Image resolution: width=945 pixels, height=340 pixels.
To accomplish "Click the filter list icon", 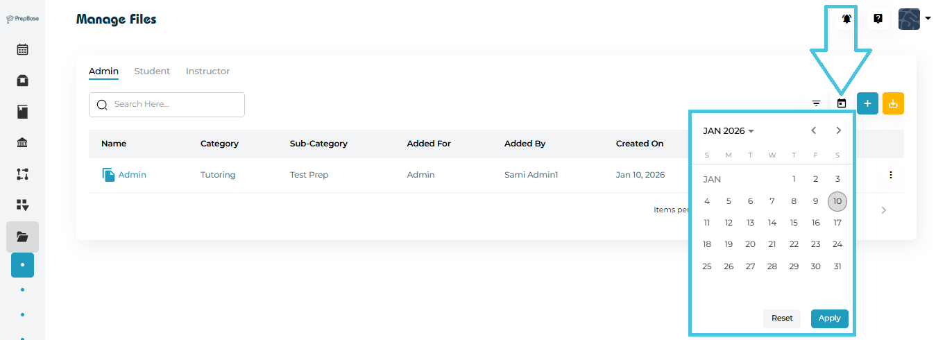I will coord(817,103).
